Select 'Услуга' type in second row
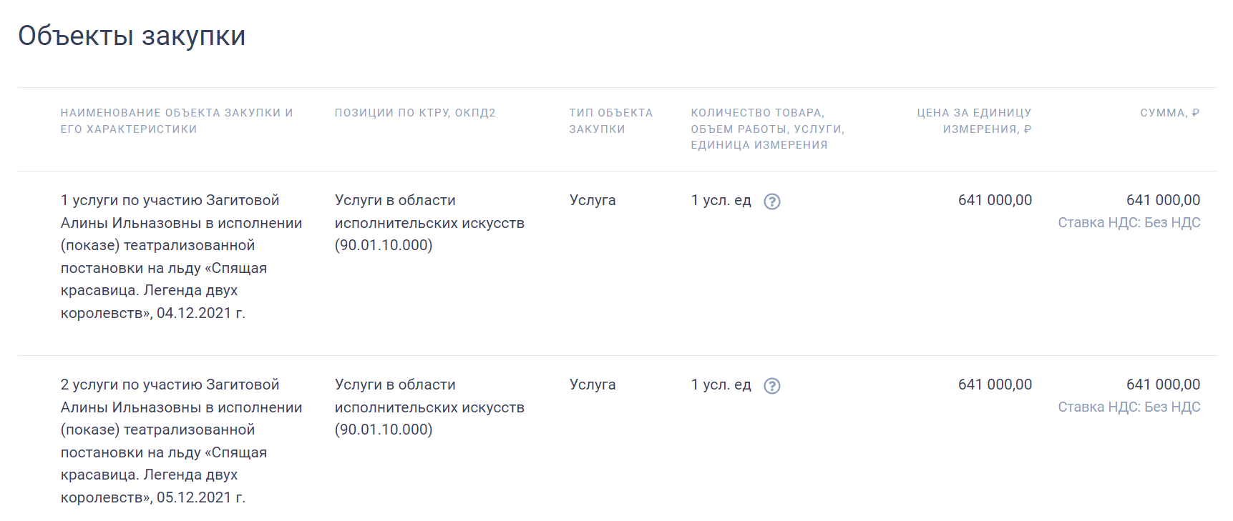 [593, 384]
